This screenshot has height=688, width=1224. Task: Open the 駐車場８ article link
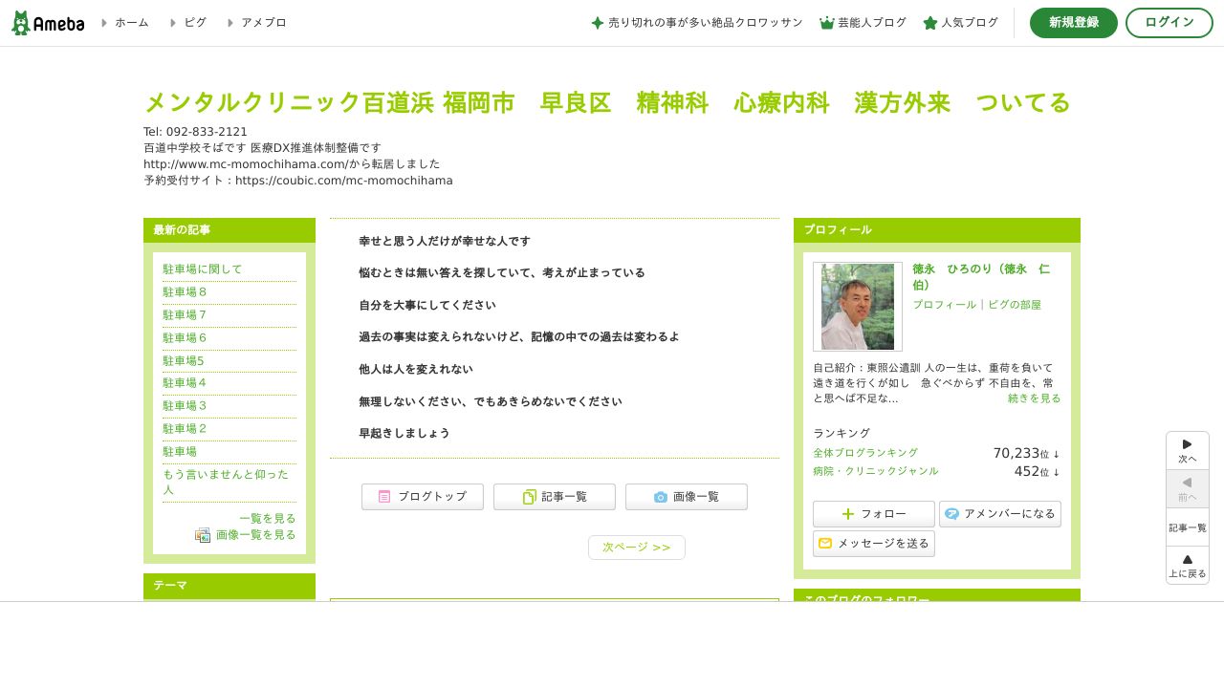[x=184, y=291]
